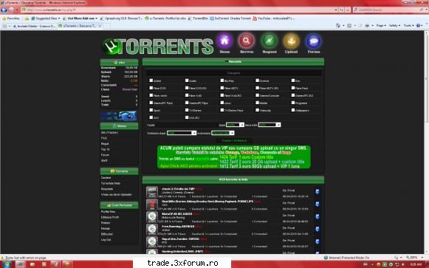The image size is (429, 268).
Task: Open the Upload navigation icon
Action: [291, 41]
